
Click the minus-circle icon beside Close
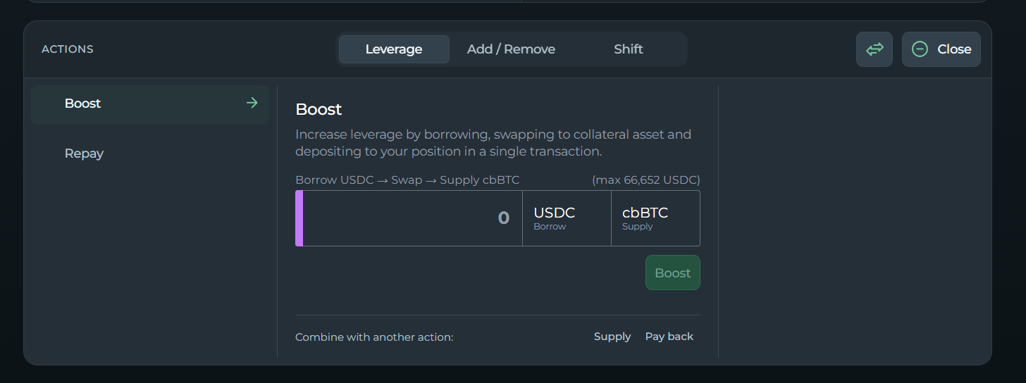coord(920,49)
